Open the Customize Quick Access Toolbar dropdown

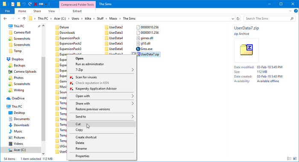coord(46,4)
